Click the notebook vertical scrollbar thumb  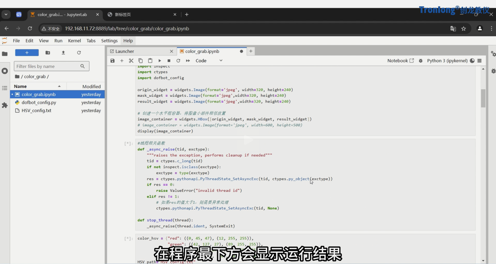pos(483,98)
